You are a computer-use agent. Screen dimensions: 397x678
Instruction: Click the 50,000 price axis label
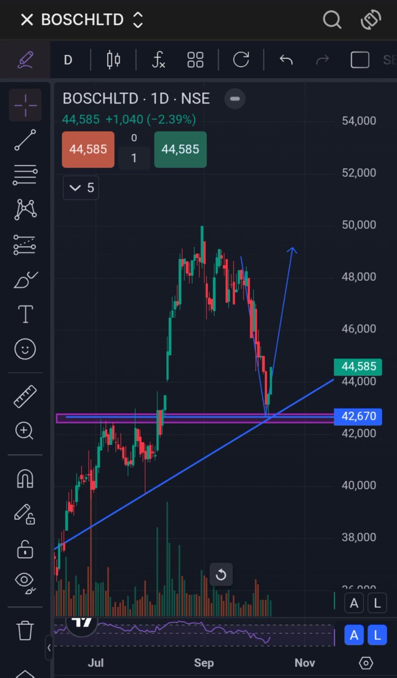(359, 225)
